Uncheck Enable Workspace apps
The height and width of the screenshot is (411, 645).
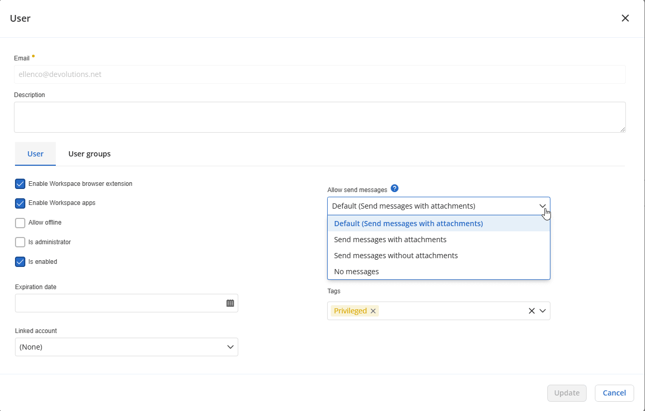coord(20,203)
